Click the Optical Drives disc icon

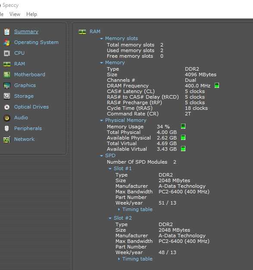[x=7, y=107]
